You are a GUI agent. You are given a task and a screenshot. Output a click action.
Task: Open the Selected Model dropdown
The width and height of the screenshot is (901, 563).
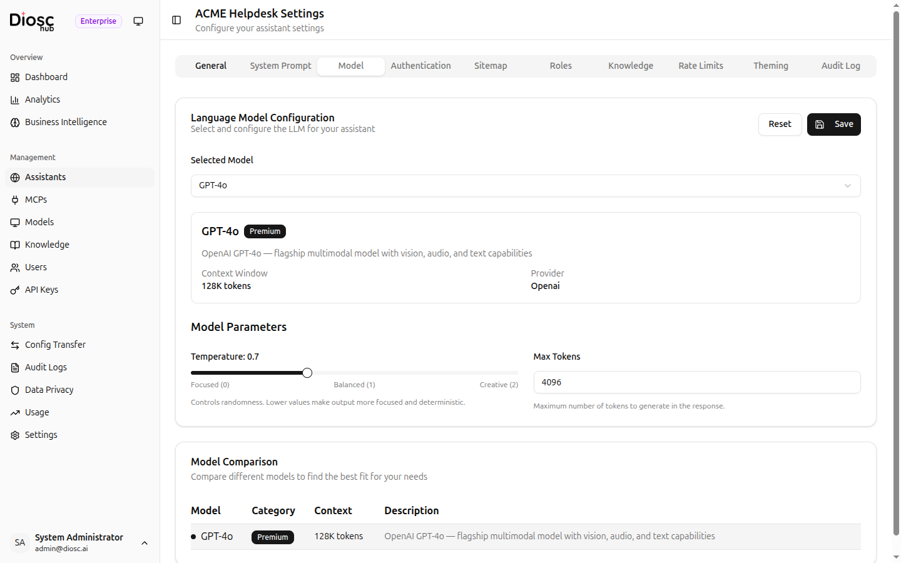[526, 186]
